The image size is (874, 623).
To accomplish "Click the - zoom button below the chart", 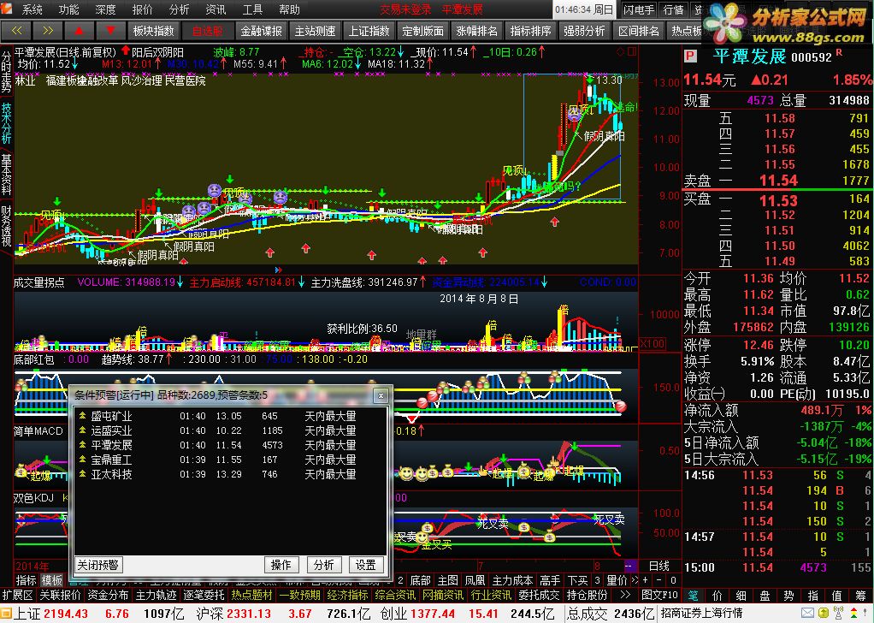I will point(658,580).
